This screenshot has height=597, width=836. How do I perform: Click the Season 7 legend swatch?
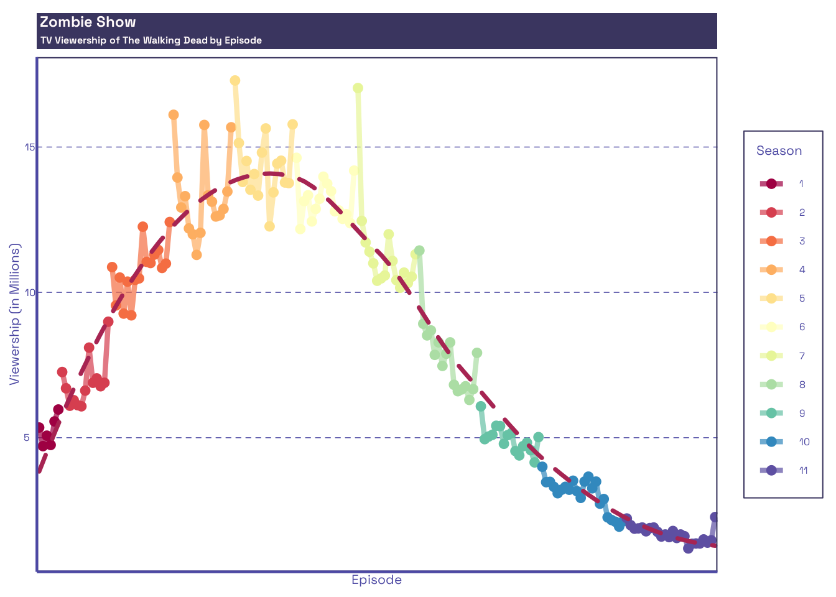tap(771, 356)
